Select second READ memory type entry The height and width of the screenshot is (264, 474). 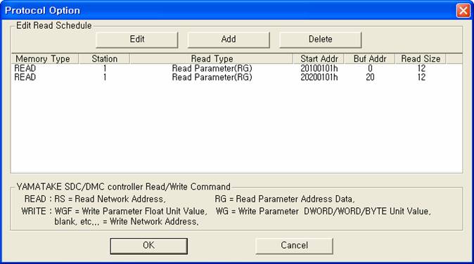pyautogui.click(x=25, y=77)
